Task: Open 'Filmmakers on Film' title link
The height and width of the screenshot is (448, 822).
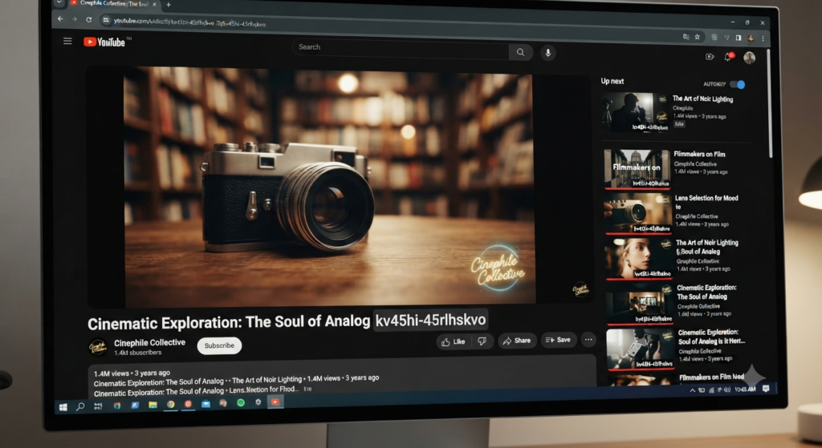Action: (x=699, y=155)
